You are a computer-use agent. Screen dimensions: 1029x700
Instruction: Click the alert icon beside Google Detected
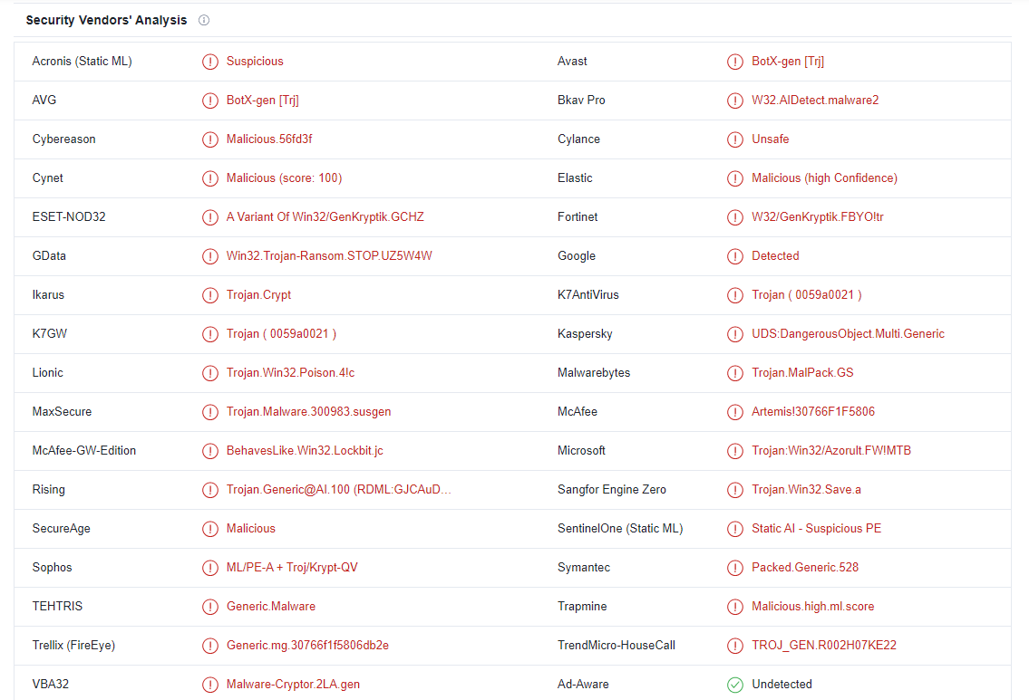coord(735,256)
